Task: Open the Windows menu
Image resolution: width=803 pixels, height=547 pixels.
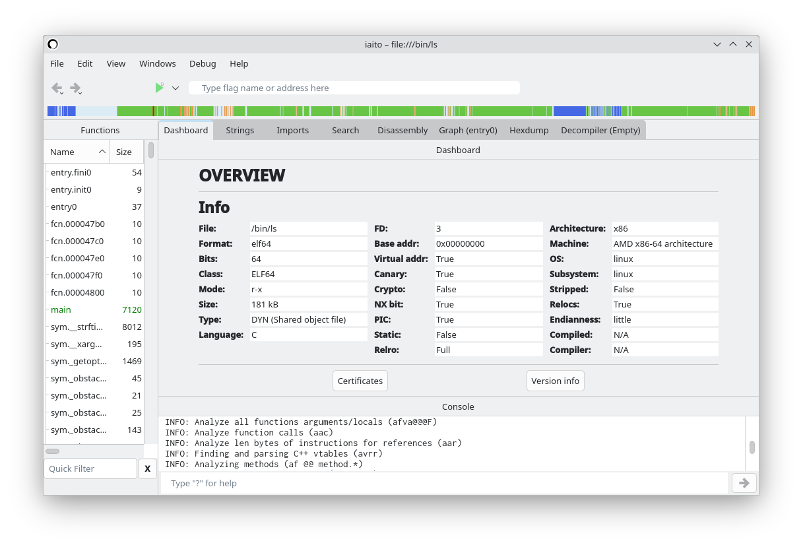Action: (157, 63)
